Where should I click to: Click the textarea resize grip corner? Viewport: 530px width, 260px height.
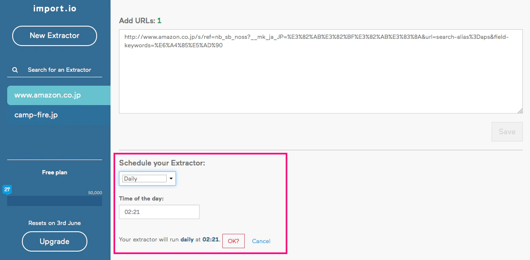point(520,111)
